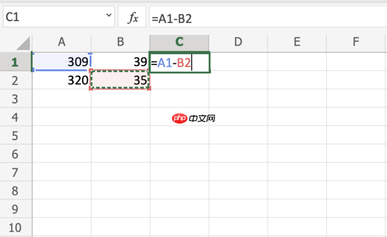
Task: Select row 9 header
Action: 16,209
